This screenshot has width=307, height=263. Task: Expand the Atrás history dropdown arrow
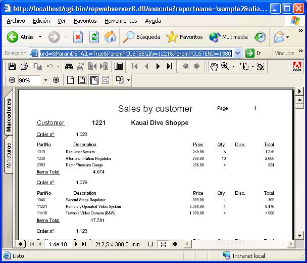click(x=40, y=37)
